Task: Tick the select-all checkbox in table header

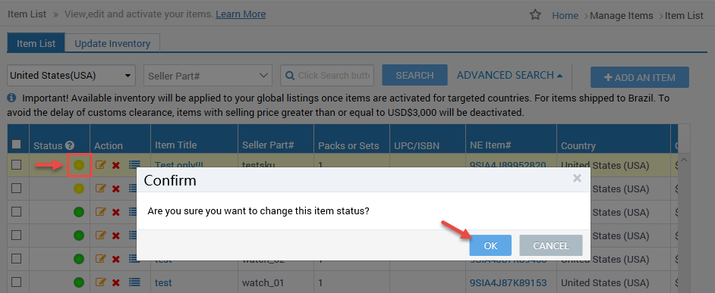Action: 17,144
